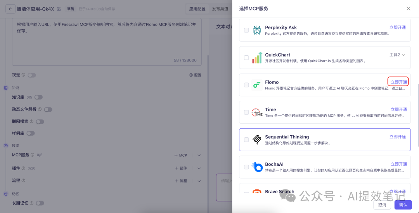Click 立即开通 for Sequential Thinking

point(398,136)
